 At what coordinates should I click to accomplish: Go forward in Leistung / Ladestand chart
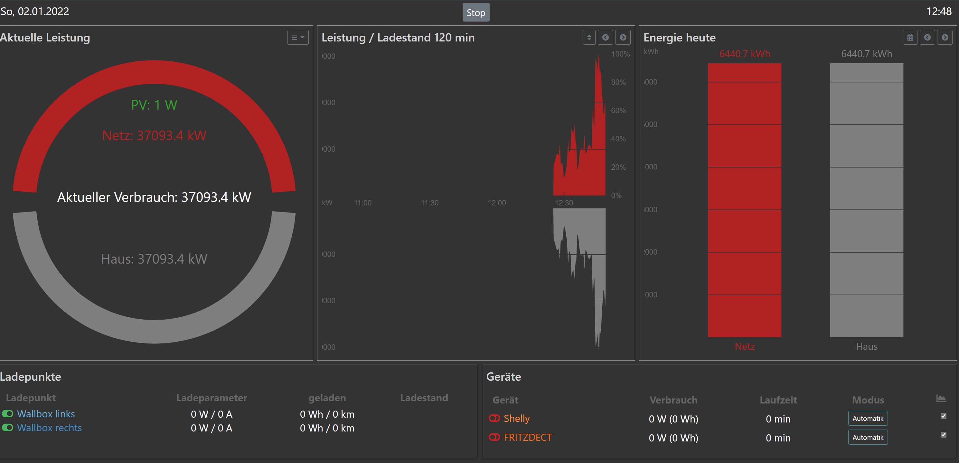point(623,38)
